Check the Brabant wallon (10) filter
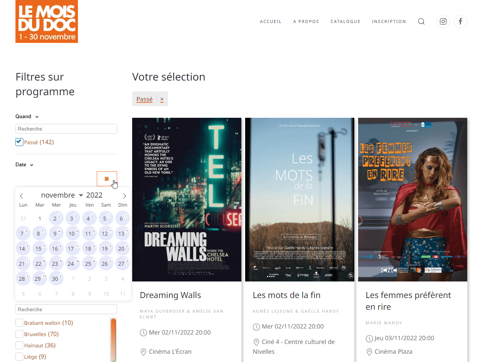482x362 pixels. pos(19,323)
